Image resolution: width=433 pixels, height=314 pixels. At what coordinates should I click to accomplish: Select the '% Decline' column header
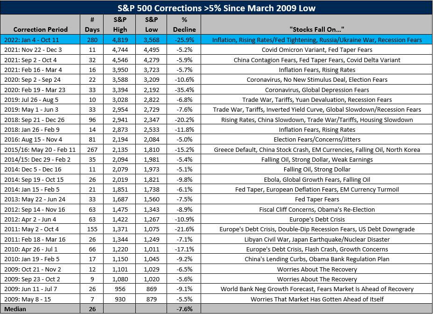(x=184, y=24)
